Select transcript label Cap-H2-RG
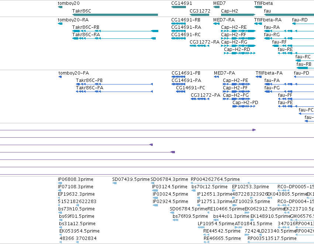 (x=234, y=42)
